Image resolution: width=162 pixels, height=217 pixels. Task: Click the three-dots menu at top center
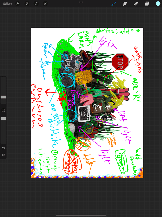pos(81,2)
